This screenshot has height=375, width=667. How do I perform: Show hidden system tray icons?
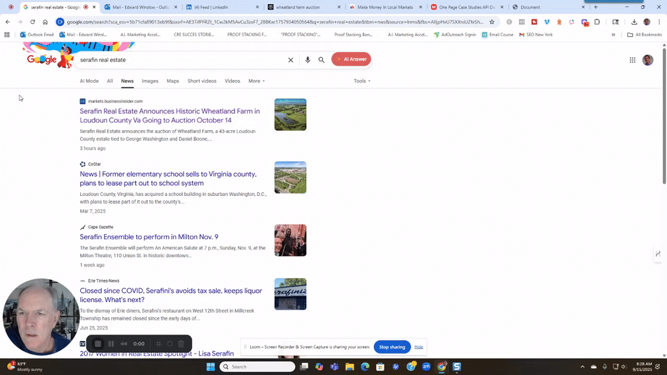pyautogui.click(x=582, y=367)
